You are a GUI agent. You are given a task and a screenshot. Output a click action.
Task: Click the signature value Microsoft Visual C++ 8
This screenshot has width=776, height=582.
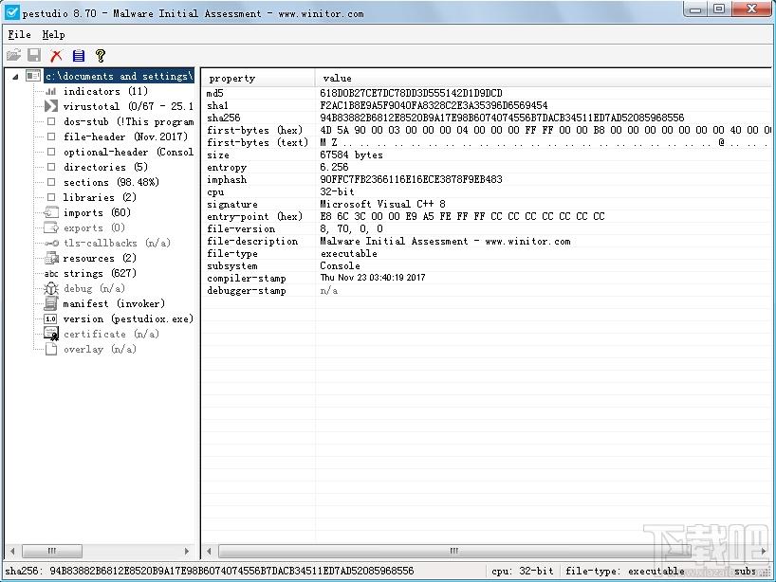tap(382, 204)
